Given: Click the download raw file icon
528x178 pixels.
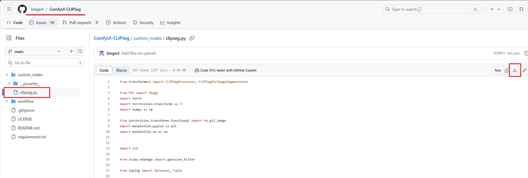Looking at the screenshot, I should (x=515, y=70).
